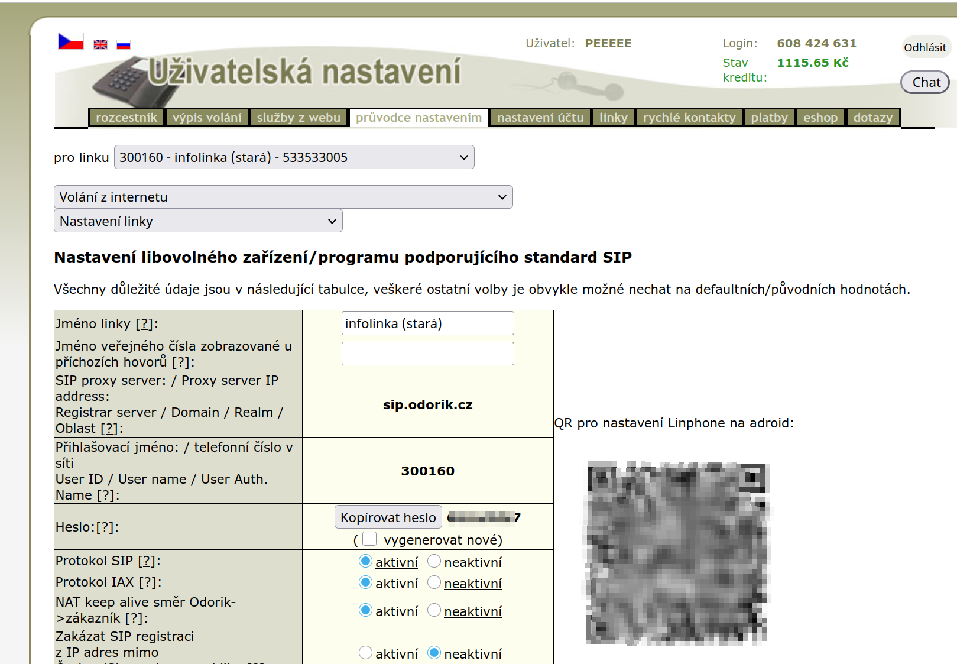Open the 'rychlé kontakty' tab
Viewport: 957px width, 664px height.
point(689,118)
